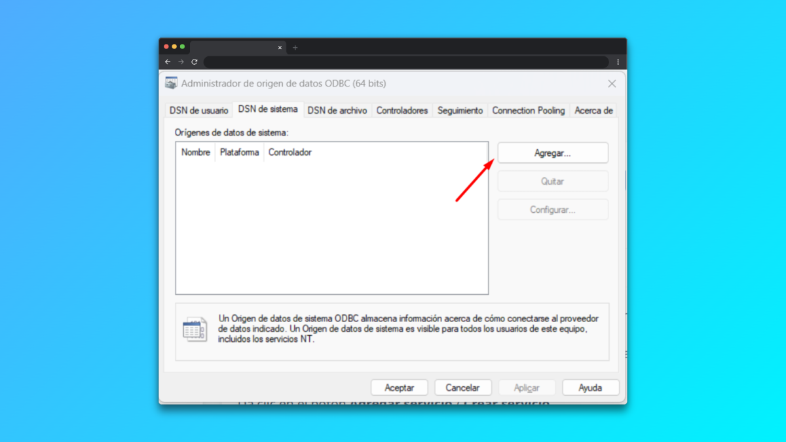Sort by the Nombre column header
Image resolution: width=786 pixels, height=442 pixels.
[x=195, y=153]
